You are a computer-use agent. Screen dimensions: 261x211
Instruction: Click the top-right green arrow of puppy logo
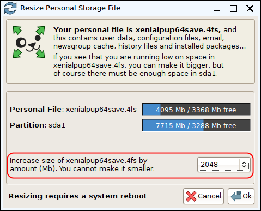click(40, 30)
